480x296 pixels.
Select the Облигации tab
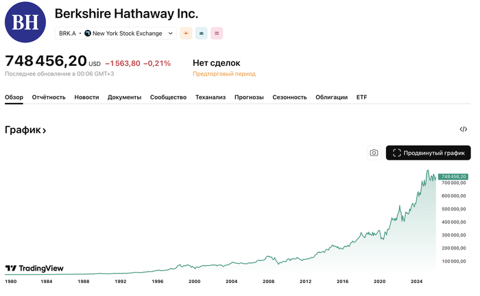(331, 97)
